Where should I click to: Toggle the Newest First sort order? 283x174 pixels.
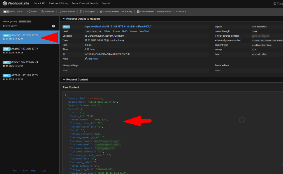pyautogui.click(x=25, y=22)
